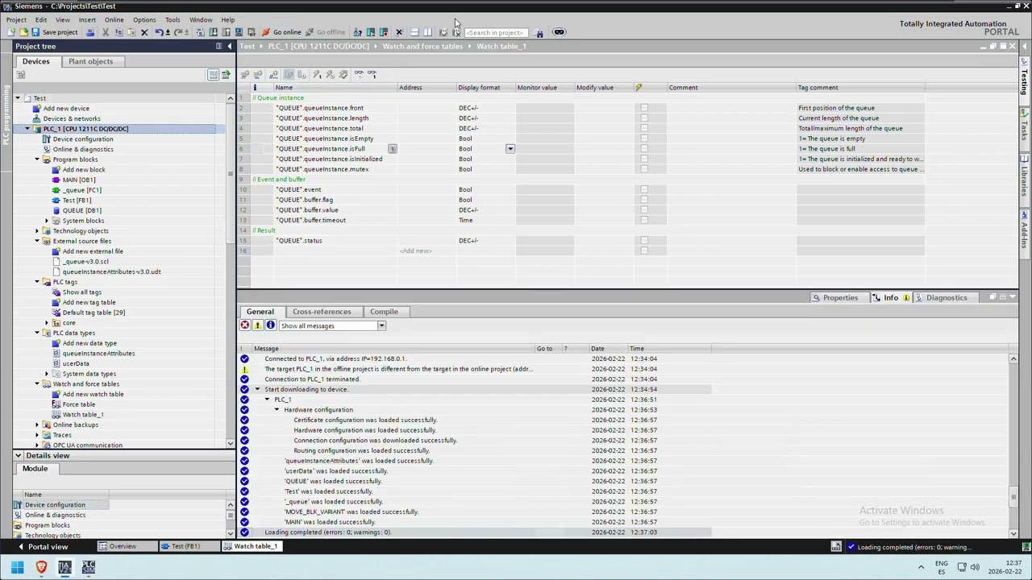1032x580 pixels.
Task: Open the Properties tab
Action: pos(840,298)
